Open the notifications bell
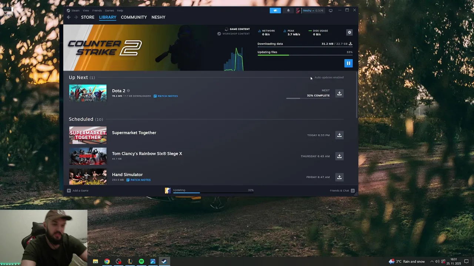The image size is (474, 266). click(288, 10)
